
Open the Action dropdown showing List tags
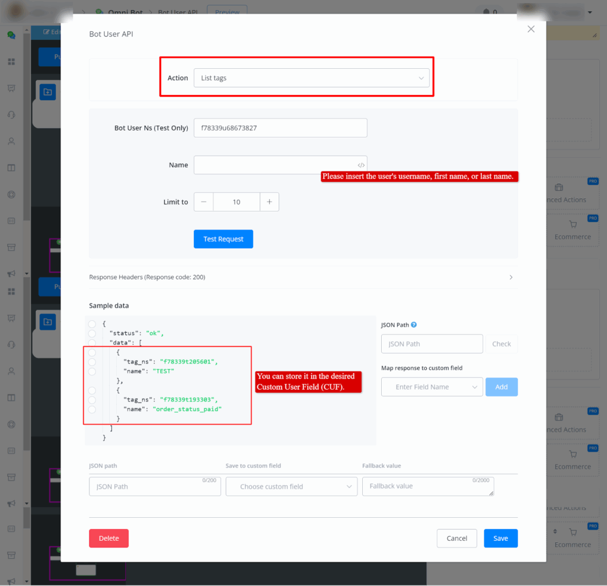click(x=311, y=78)
